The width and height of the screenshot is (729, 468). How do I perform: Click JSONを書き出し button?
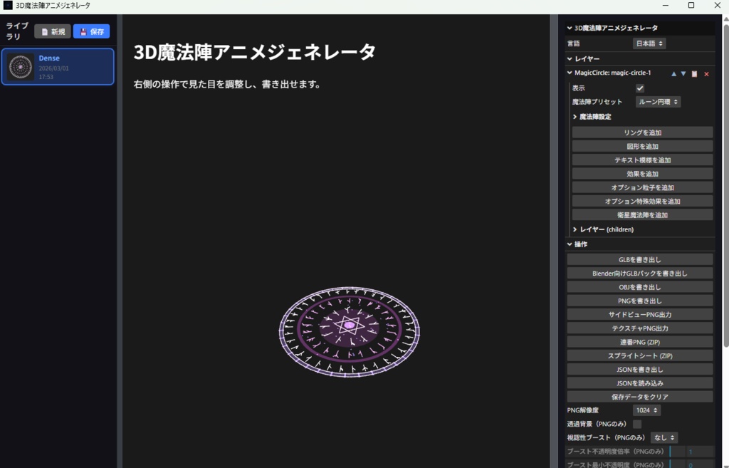click(640, 370)
